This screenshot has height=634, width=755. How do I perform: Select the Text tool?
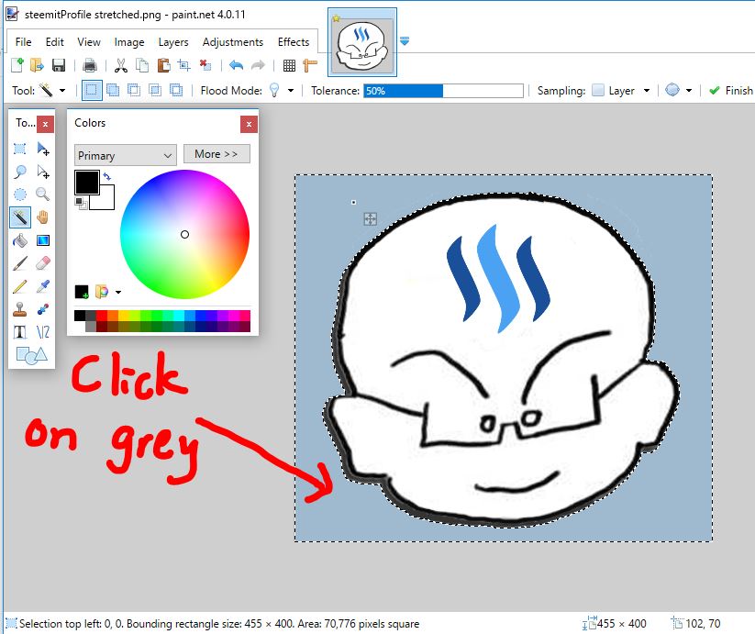[x=20, y=332]
